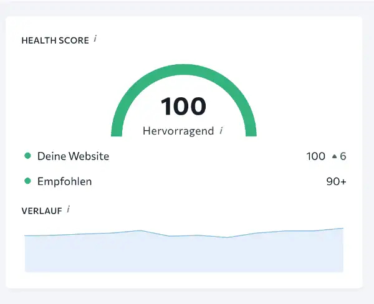
Task: Click the Hervorragend rating label
Action: point(178,131)
